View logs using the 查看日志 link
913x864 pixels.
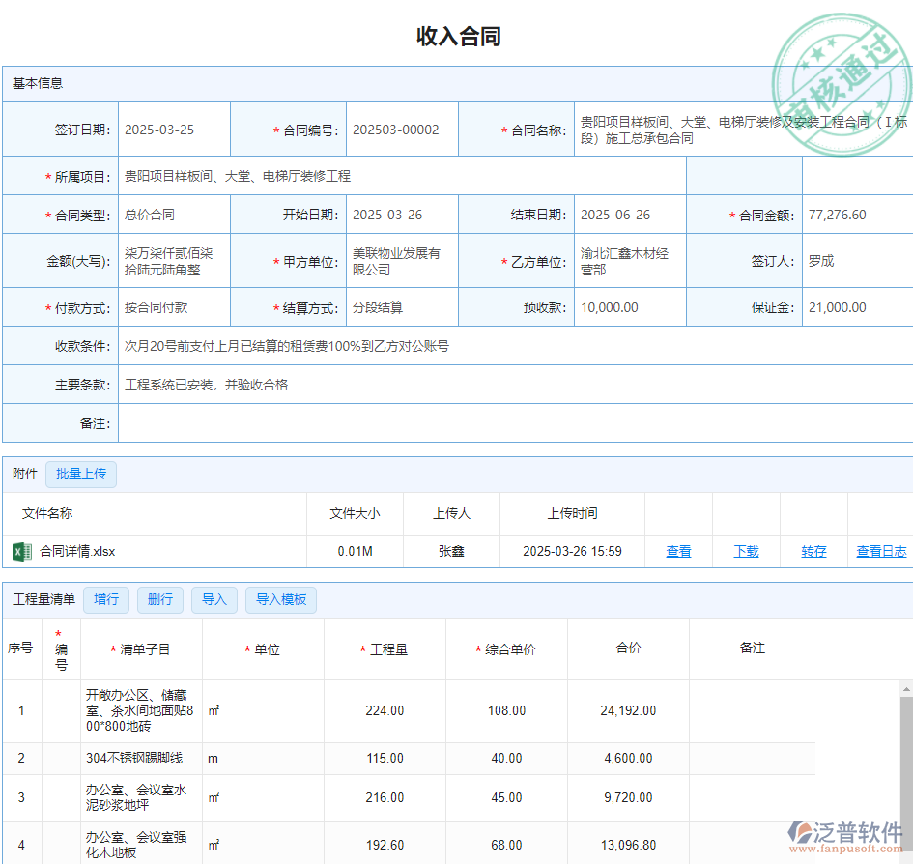click(x=877, y=551)
